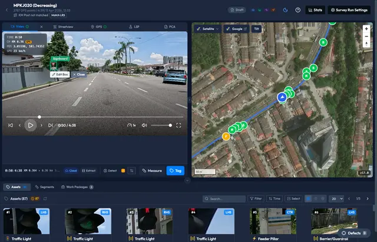Skip to the end of the video
Image resolution: width=377 pixels, height=242 pixels.
click(x=50, y=125)
